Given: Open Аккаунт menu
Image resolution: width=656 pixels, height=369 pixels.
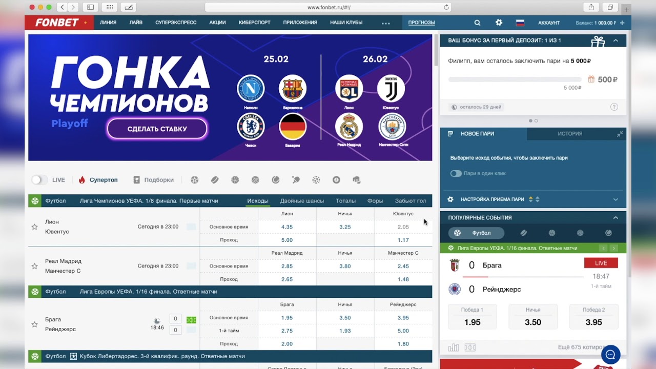Looking at the screenshot, I should pos(549,23).
